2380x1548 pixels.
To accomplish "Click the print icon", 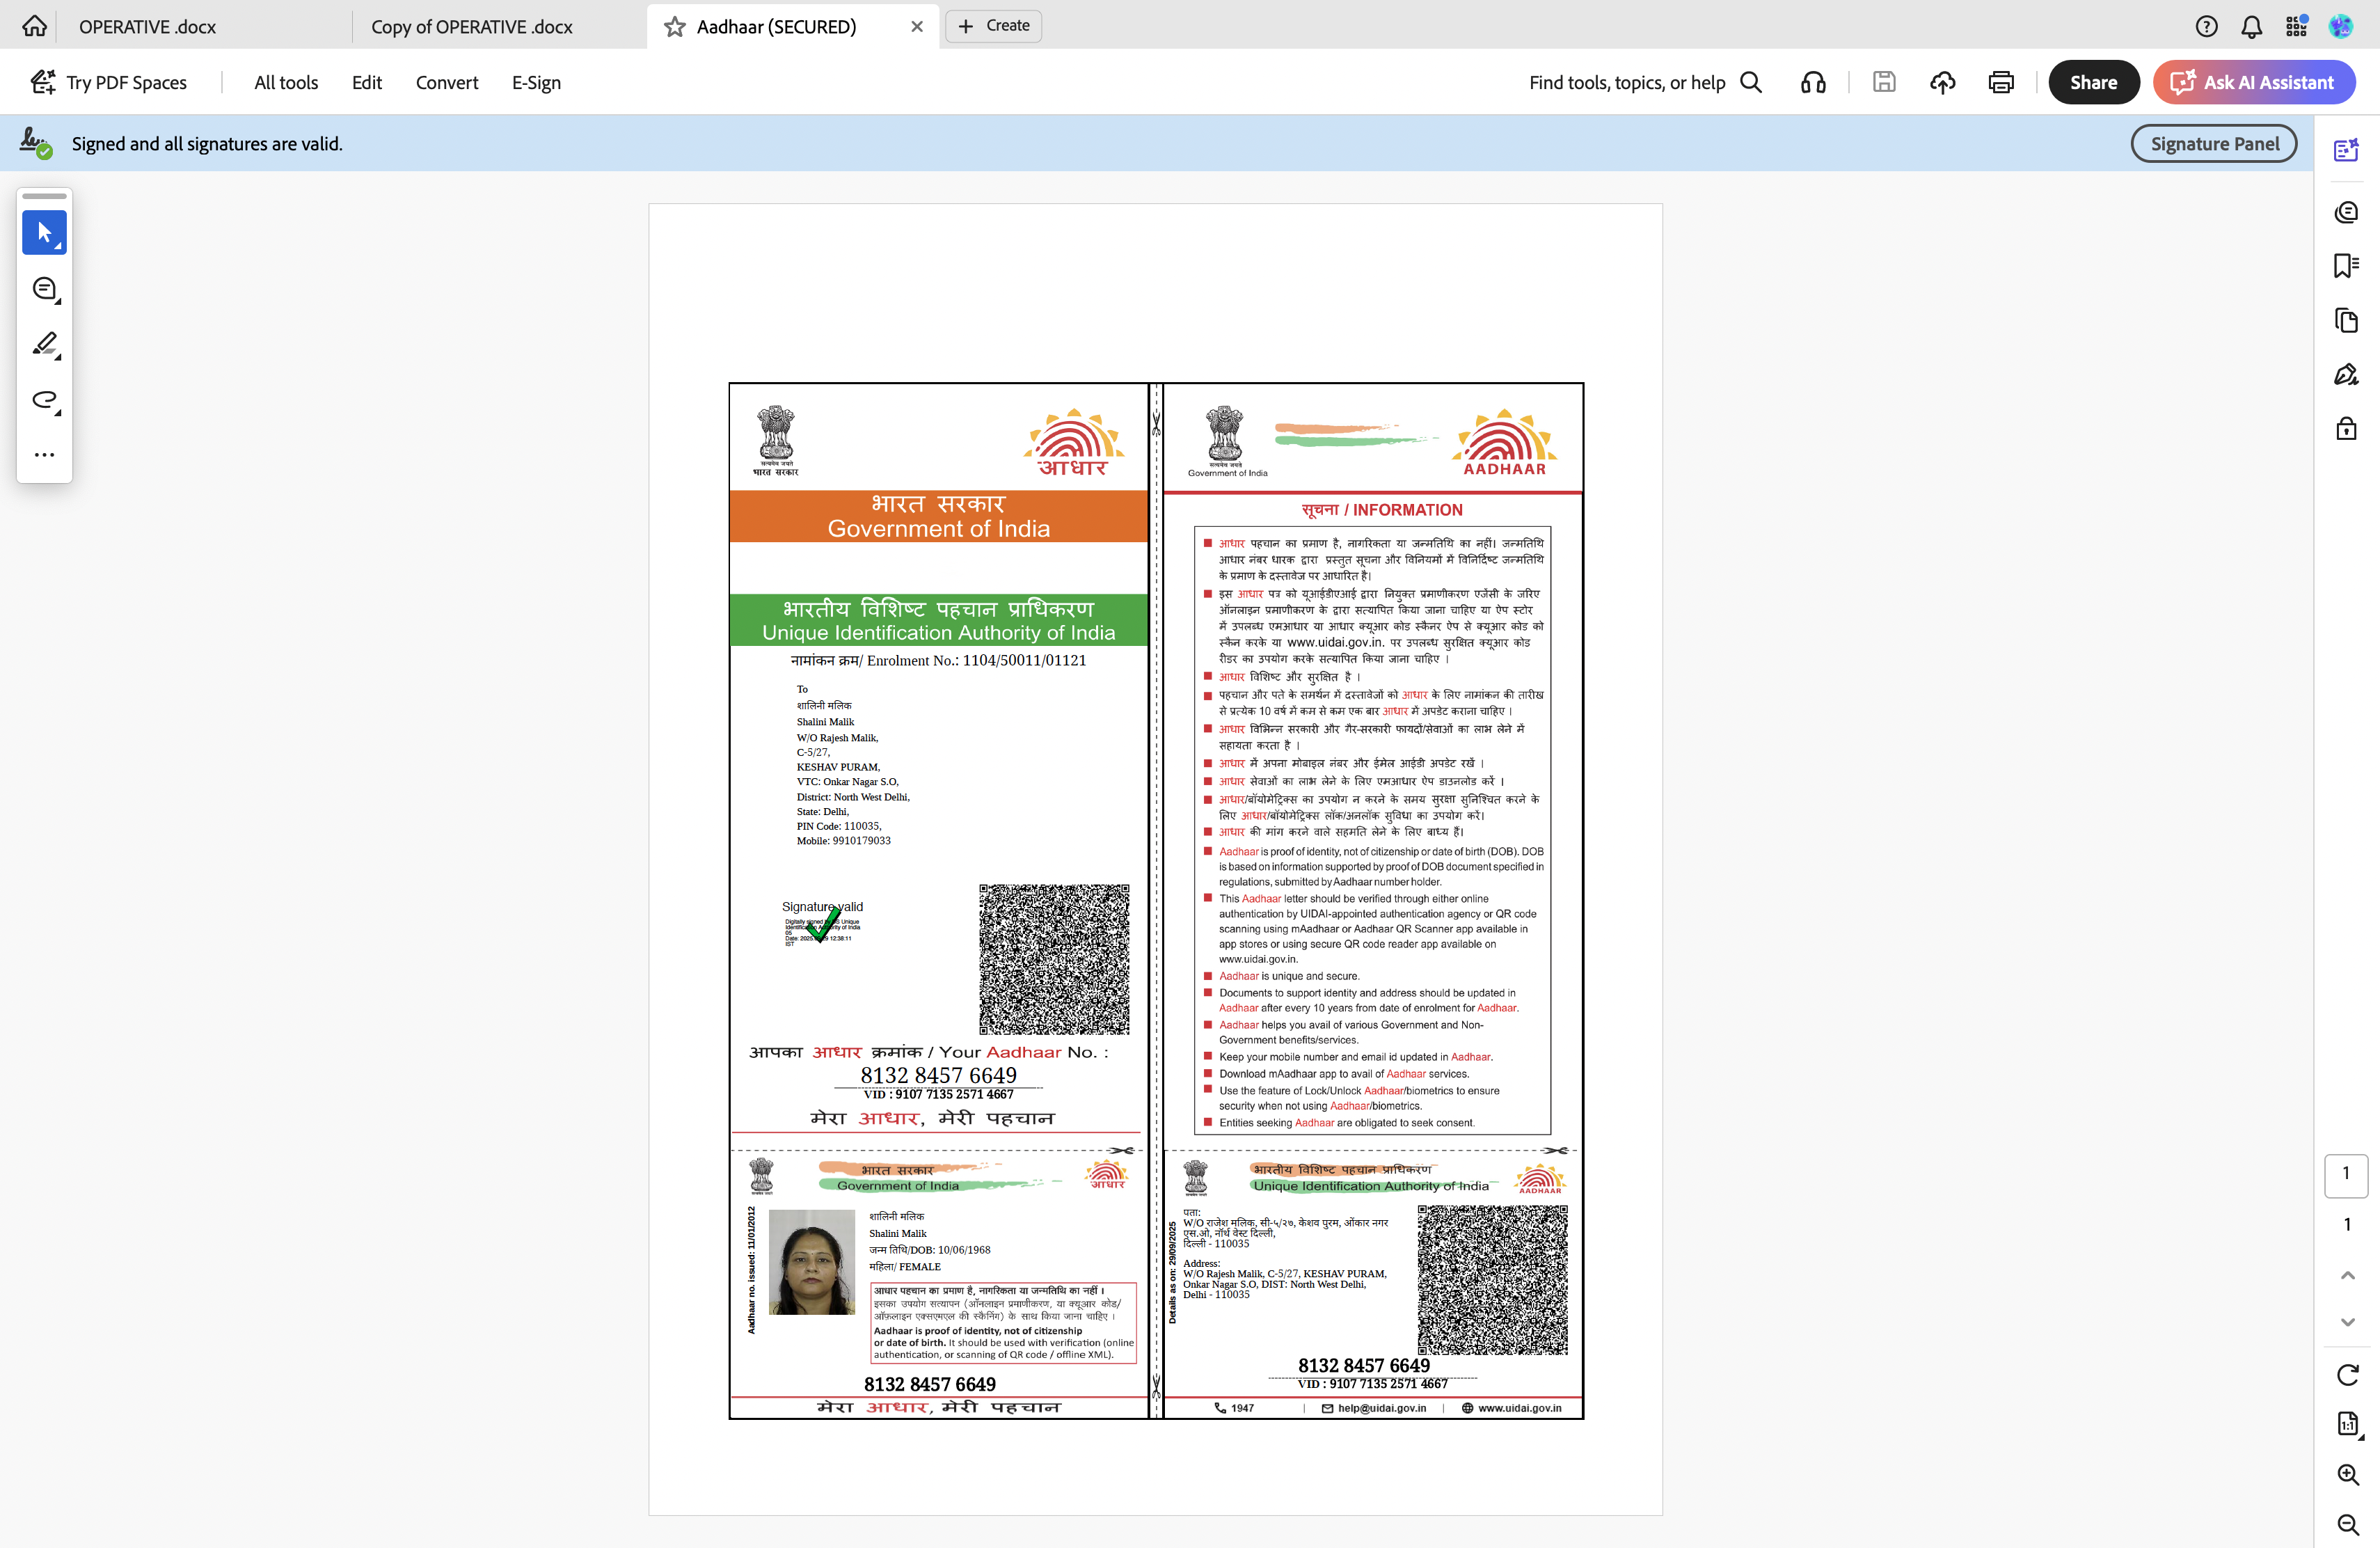I will pyautogui.click(x=2001, y=83).
